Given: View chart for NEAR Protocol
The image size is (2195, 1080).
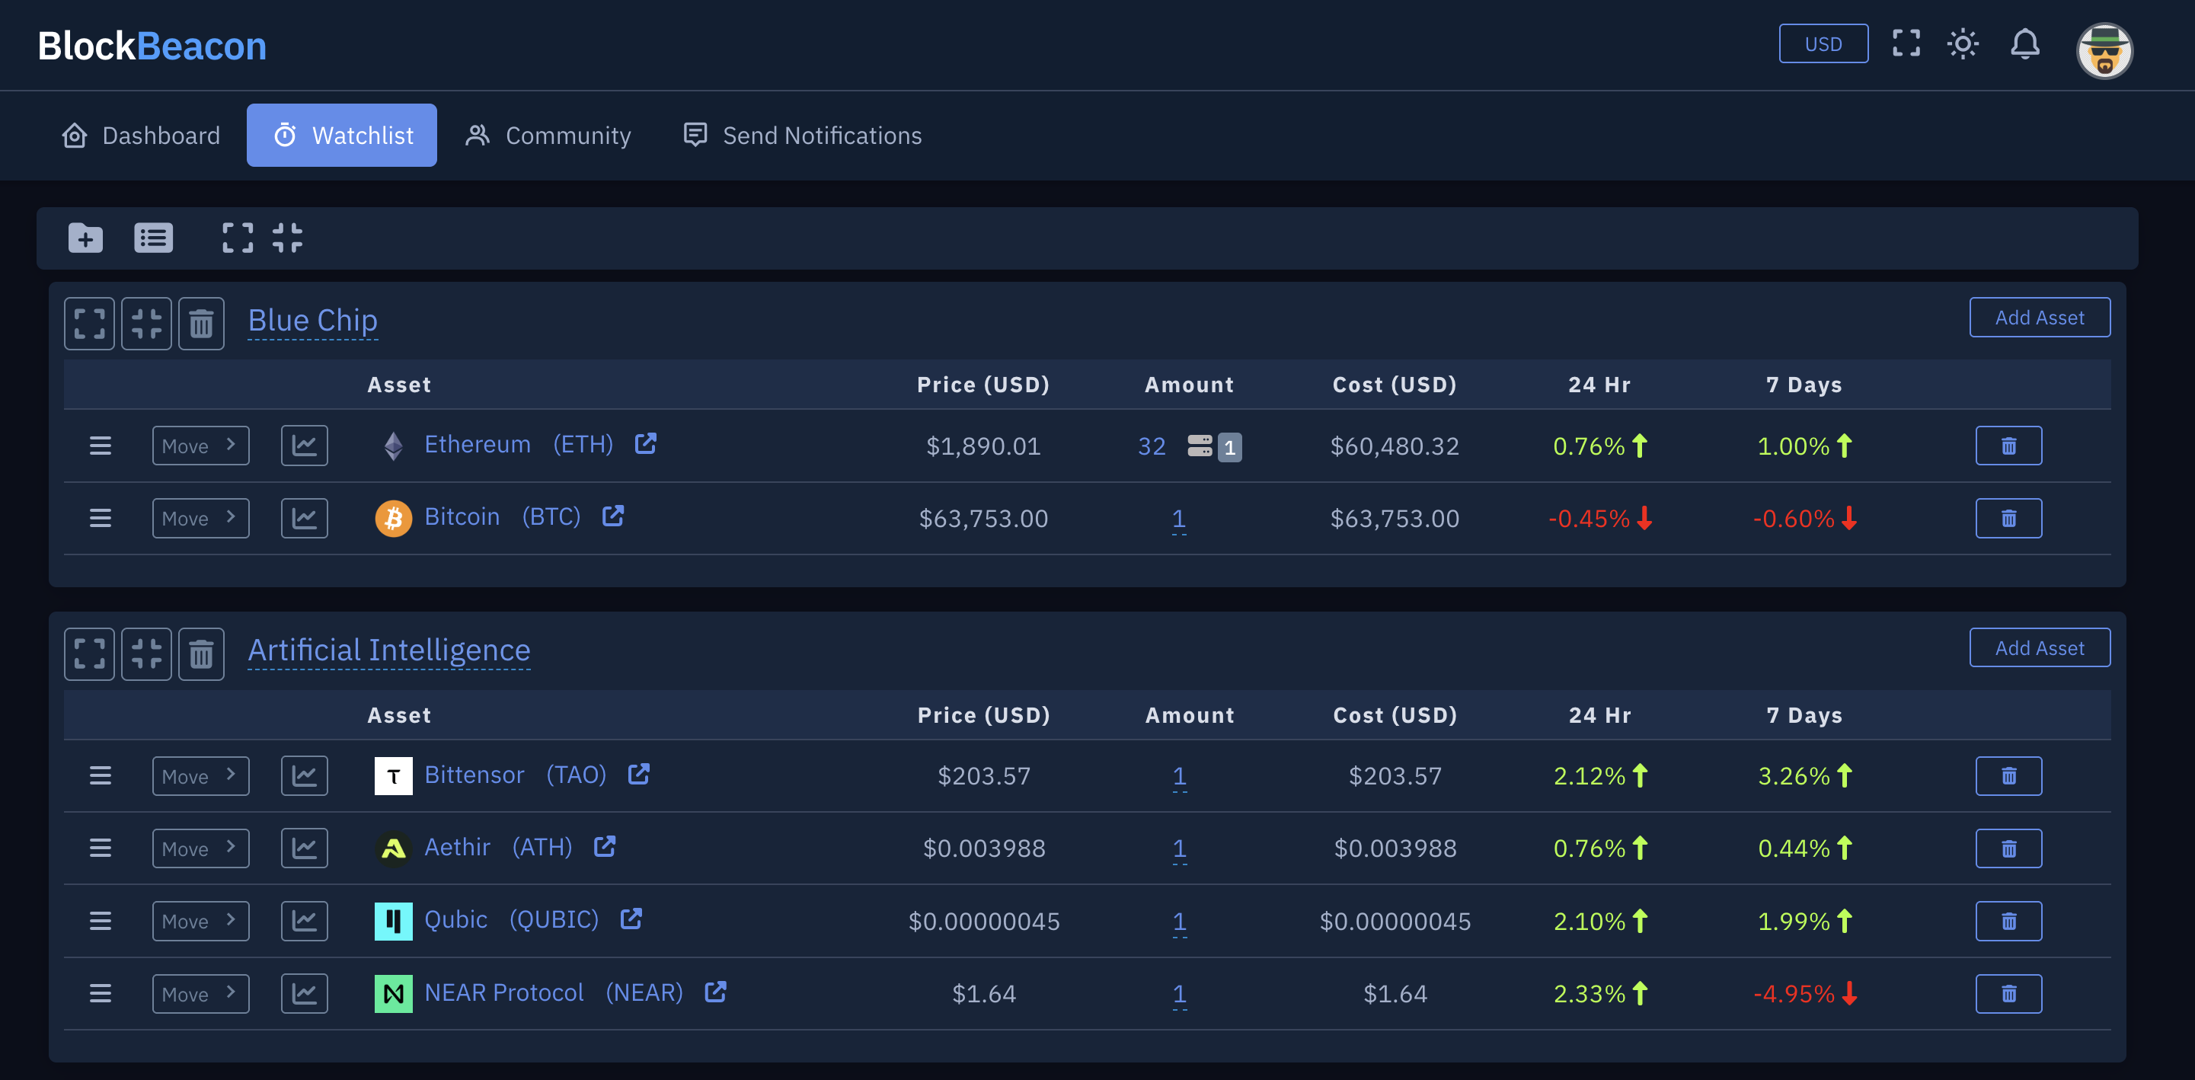Looking at the screenshot, I should (304, 994).
